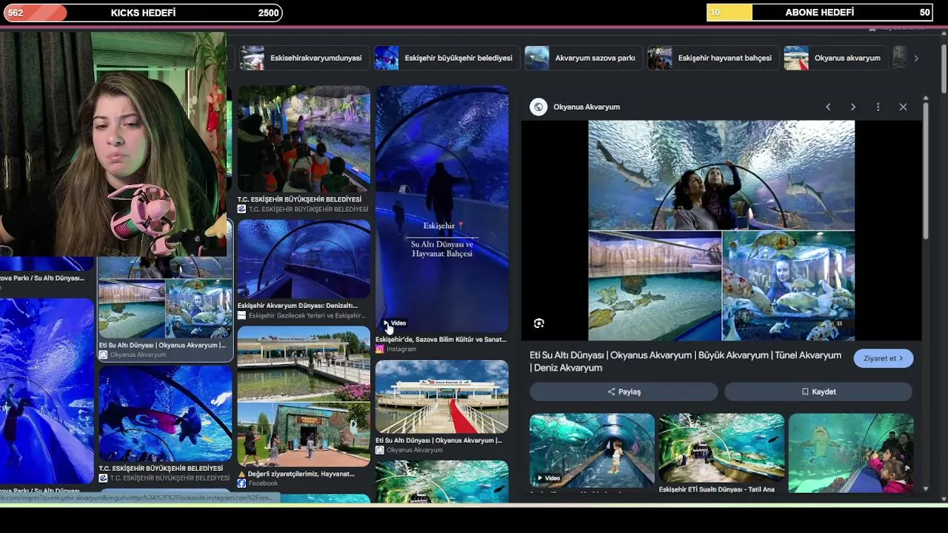The image size is (948, 533).
Task: Open the Facebook result image of the pier building
Action: tap(304, 397)
